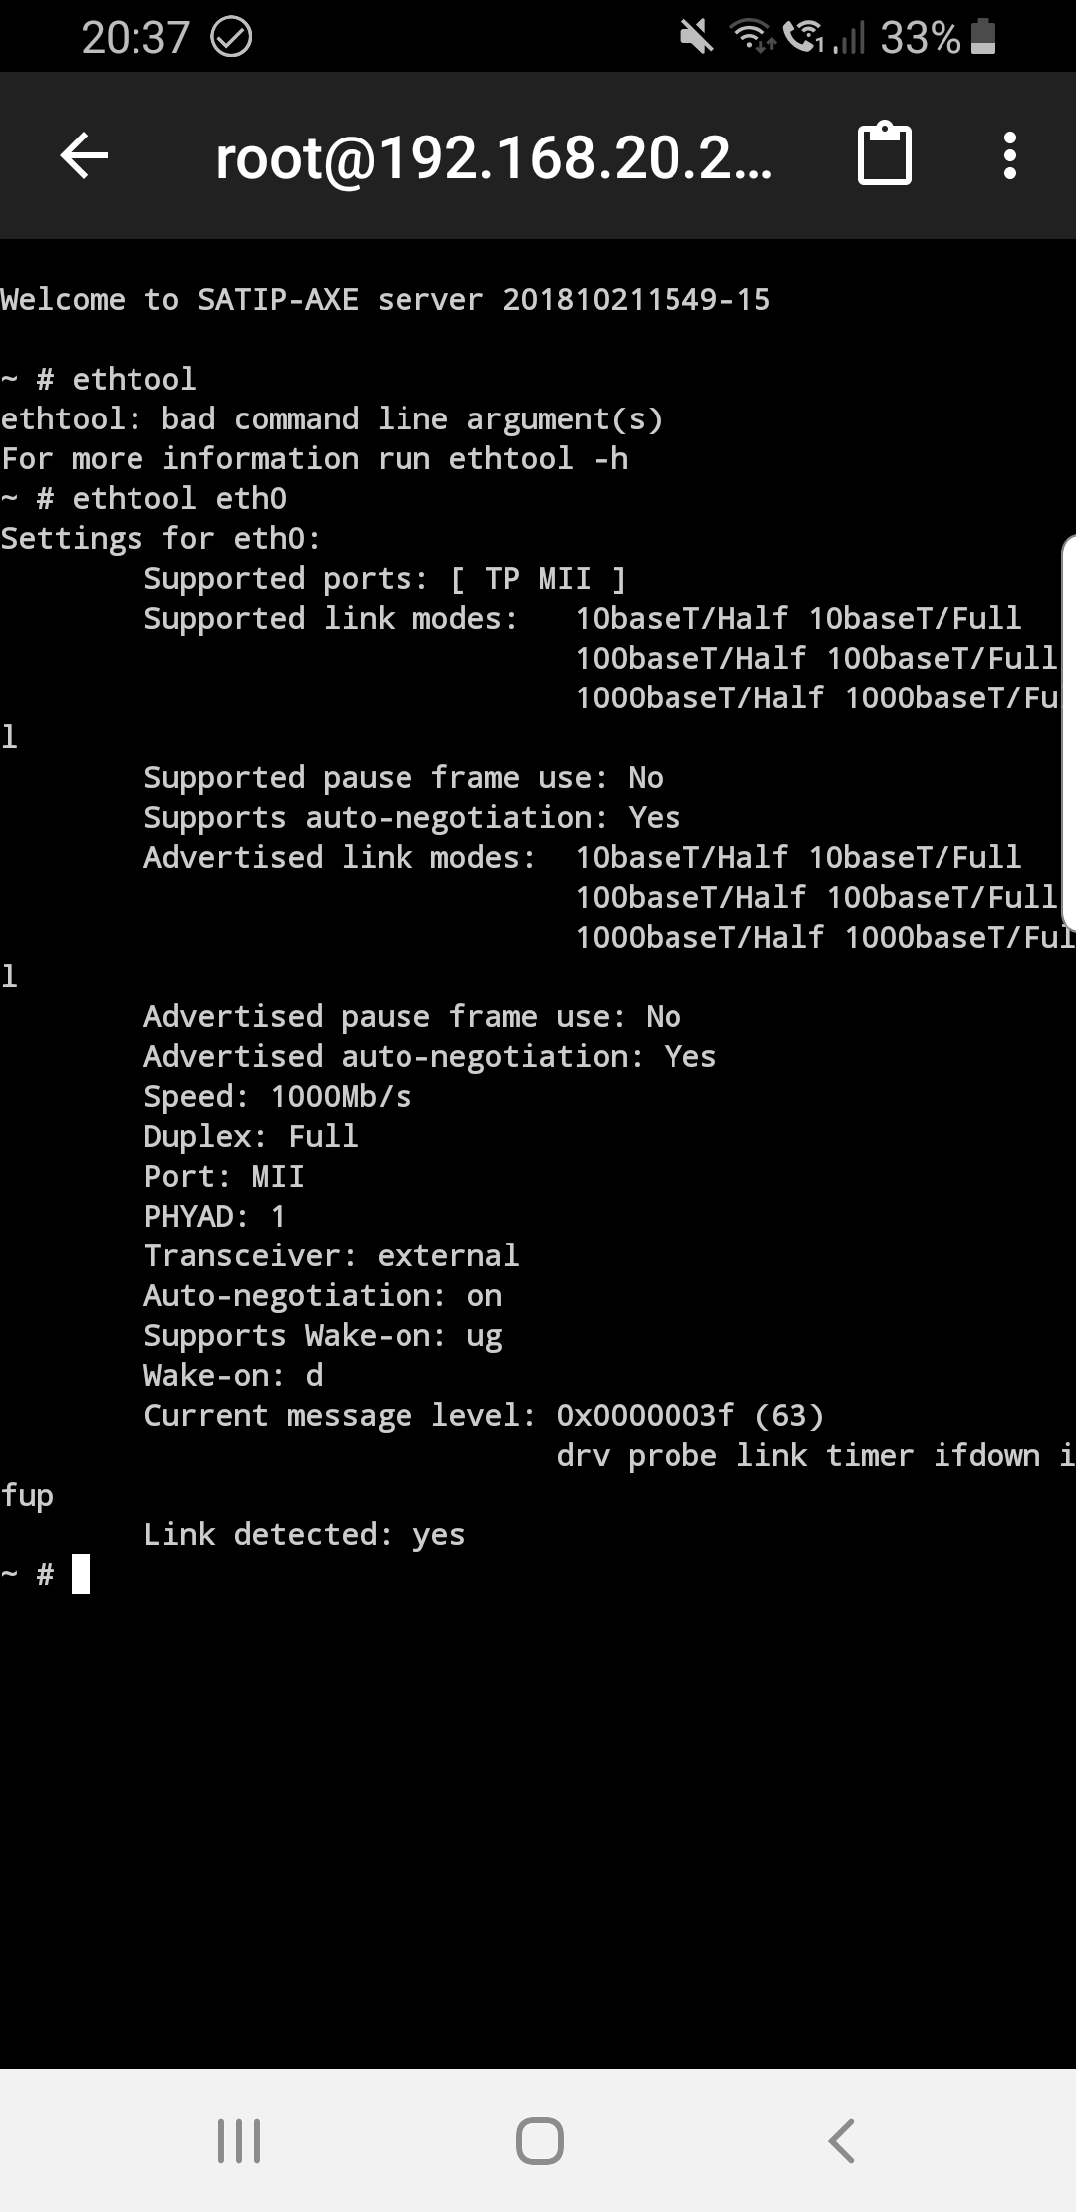The width and height of the screenshot is (1076, 2212).
Task: Open the three-dot overflow menu
Action: 1010,155
